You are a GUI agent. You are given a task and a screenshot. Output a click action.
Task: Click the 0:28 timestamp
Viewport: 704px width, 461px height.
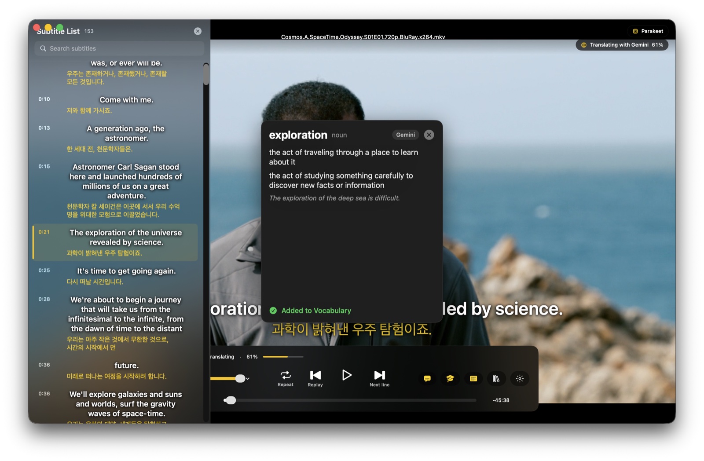[x=44, y=299]
